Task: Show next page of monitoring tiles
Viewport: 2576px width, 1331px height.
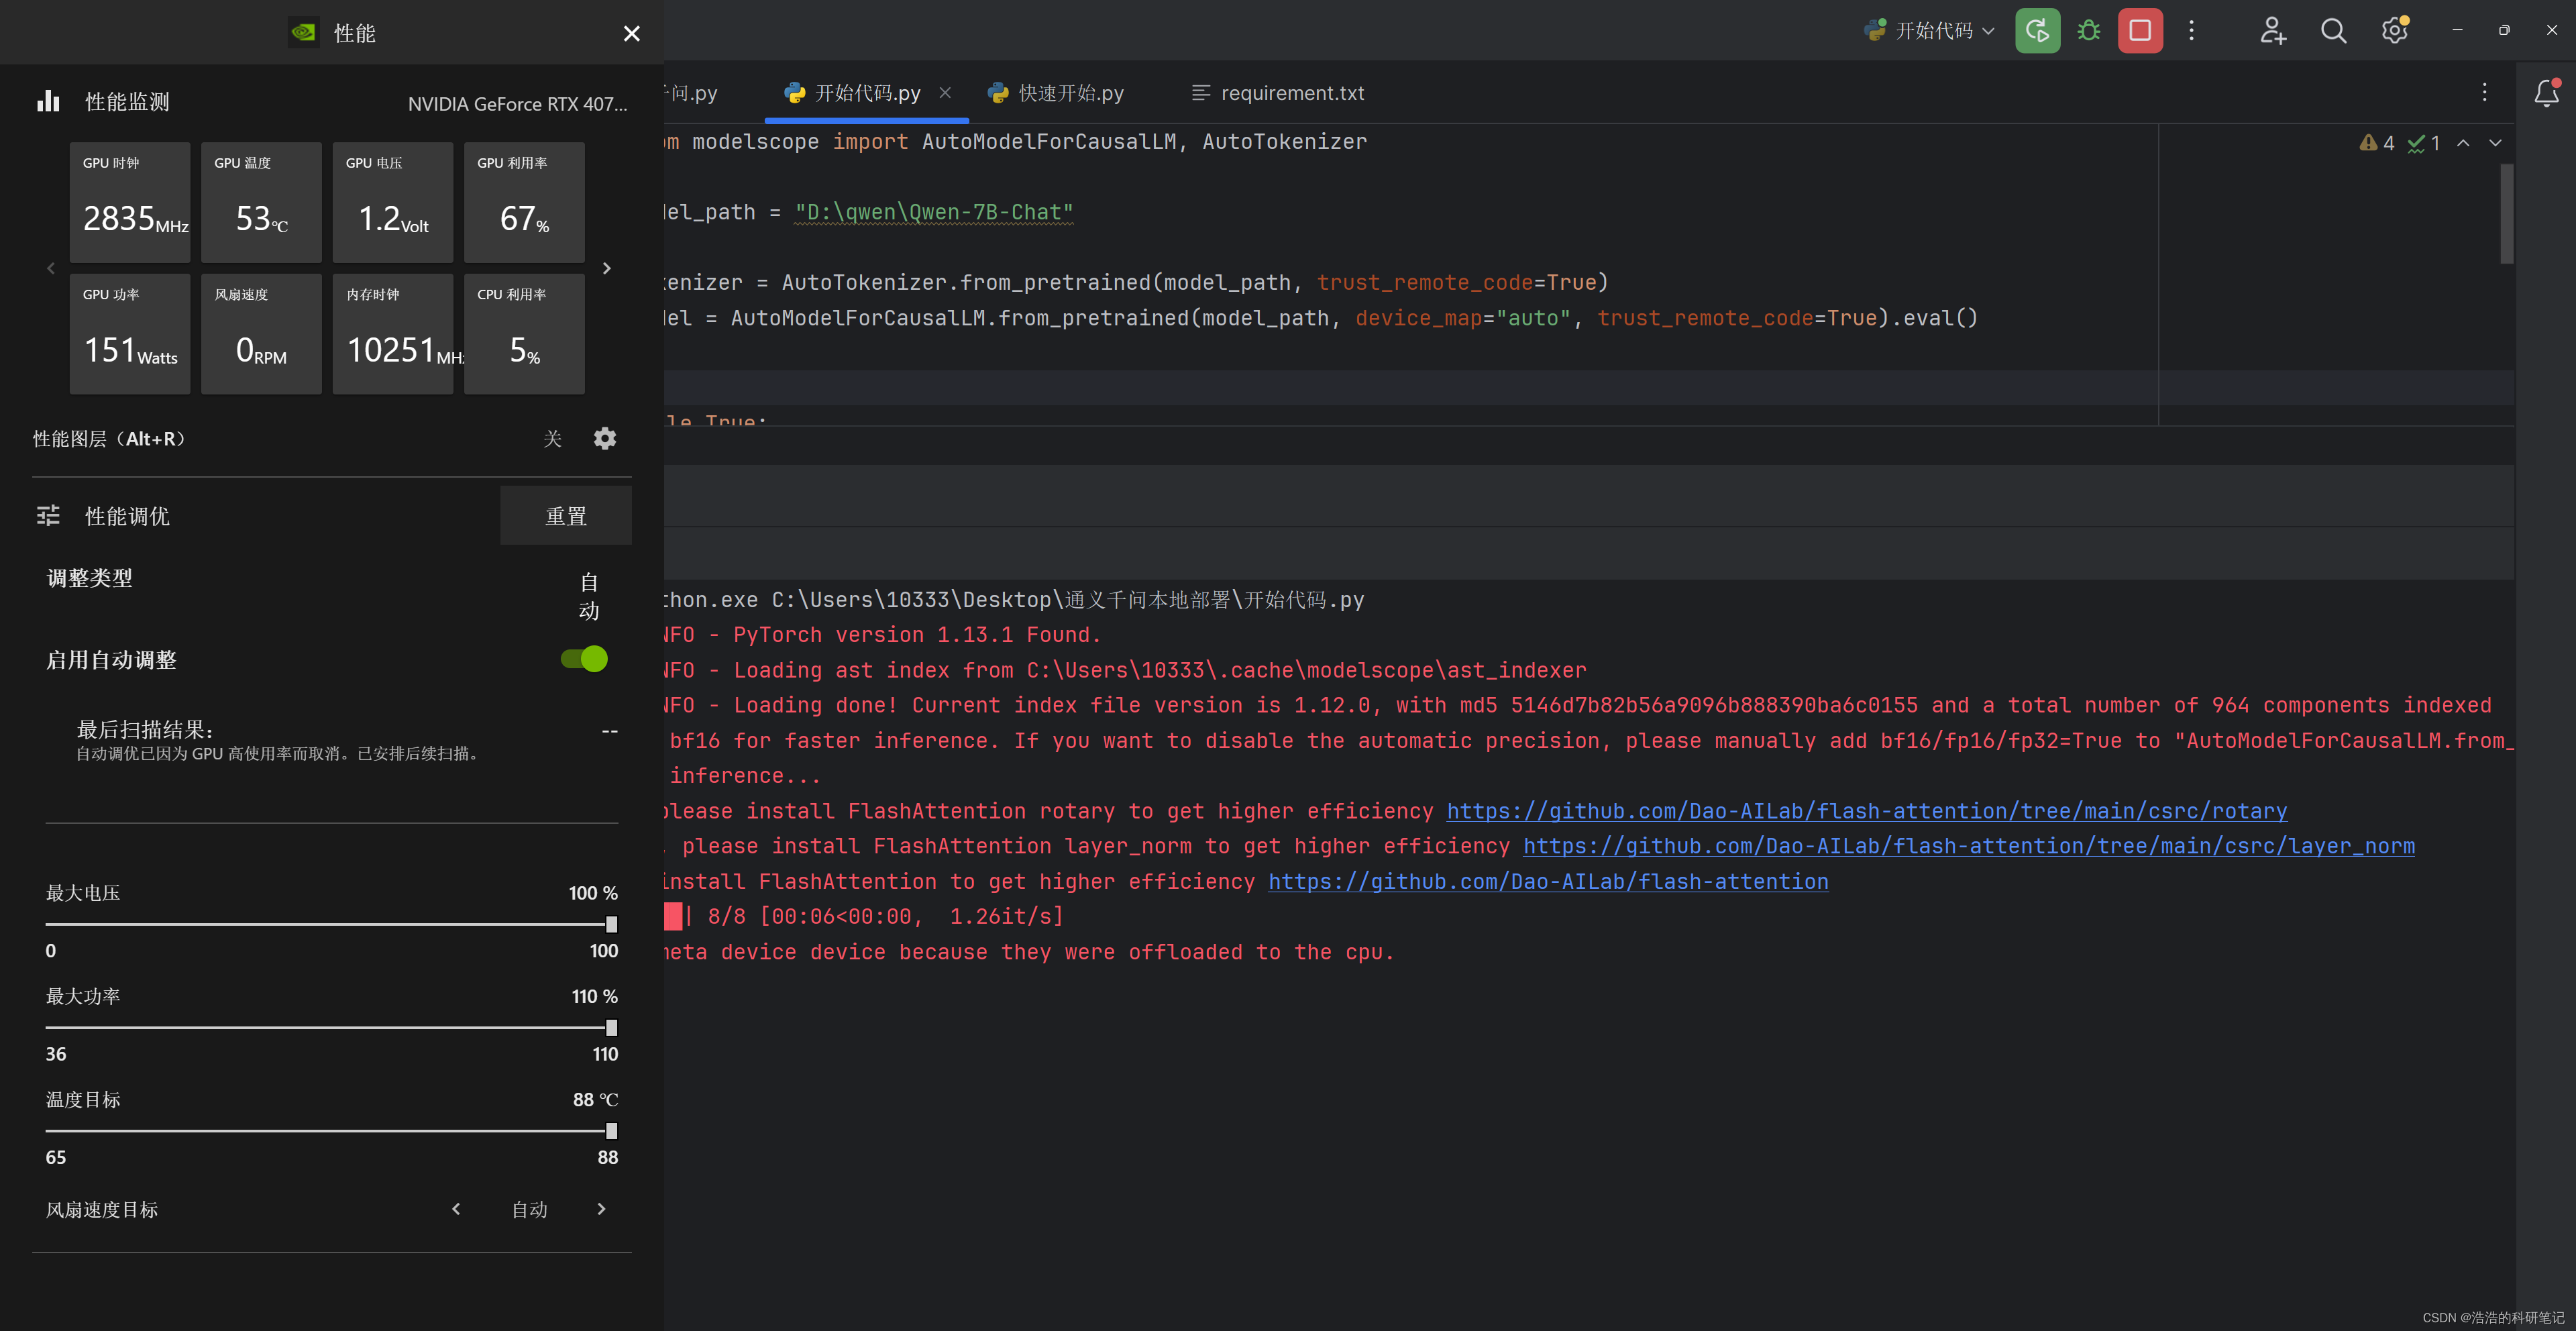Action: coord(606,268)
